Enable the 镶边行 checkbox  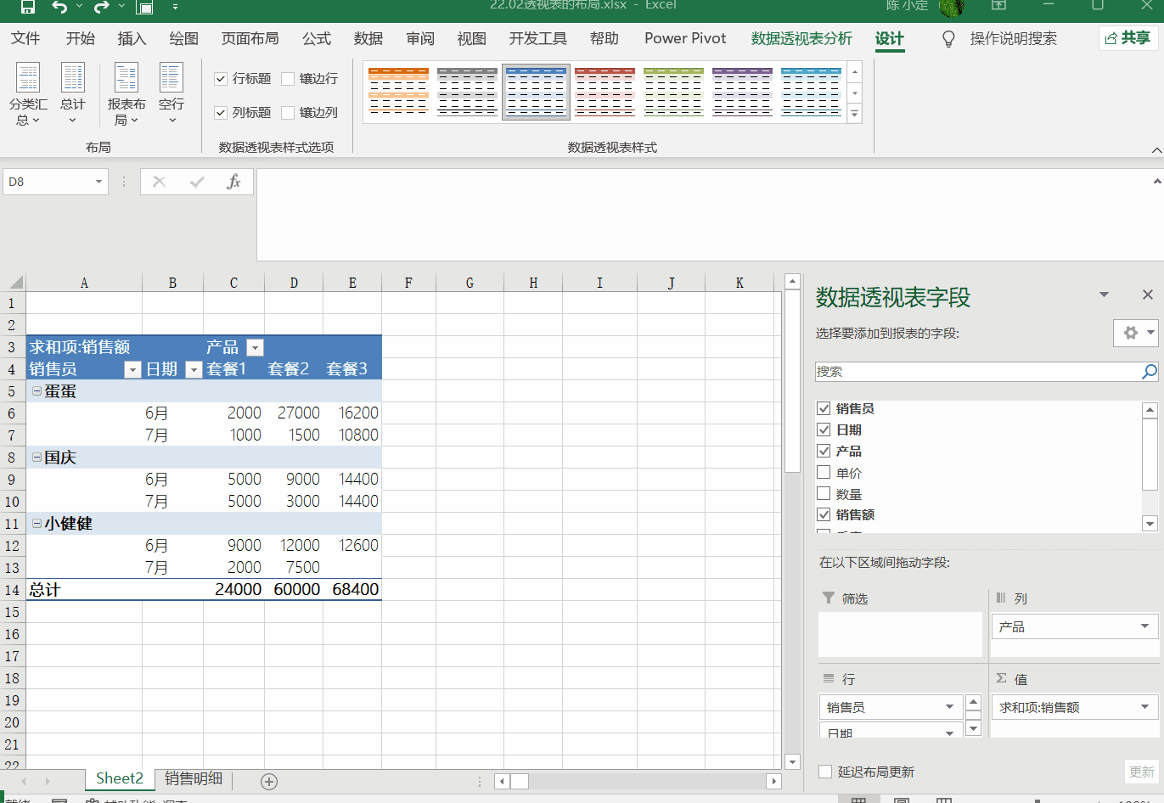pyautogui.click(x=288, y=79)
